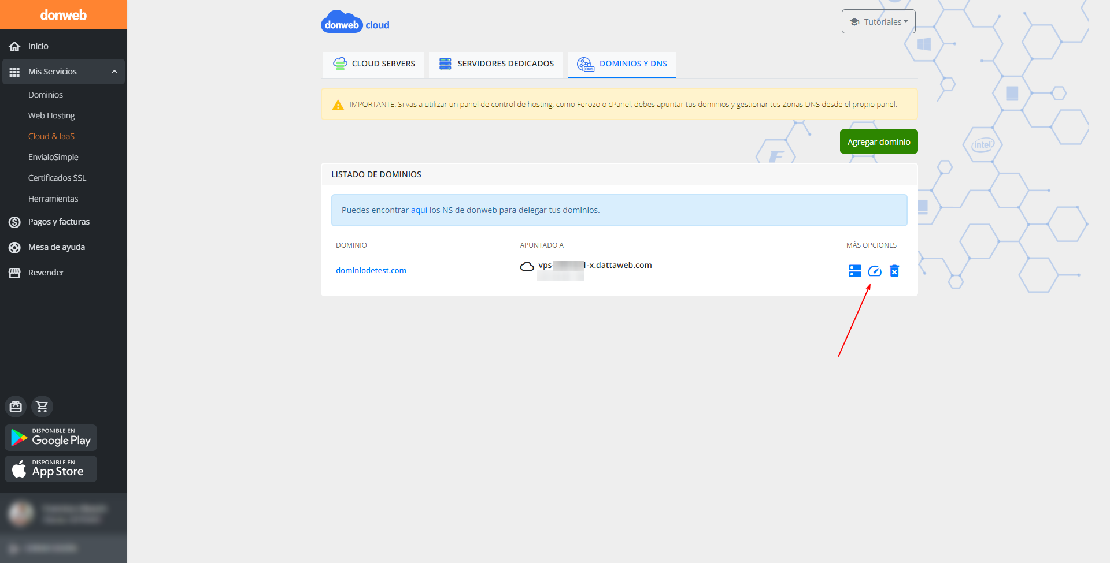Click the Servidores Dedicados tab icon
The height and width of the screenshot is (563, 1110).
(x=445, y=64)
